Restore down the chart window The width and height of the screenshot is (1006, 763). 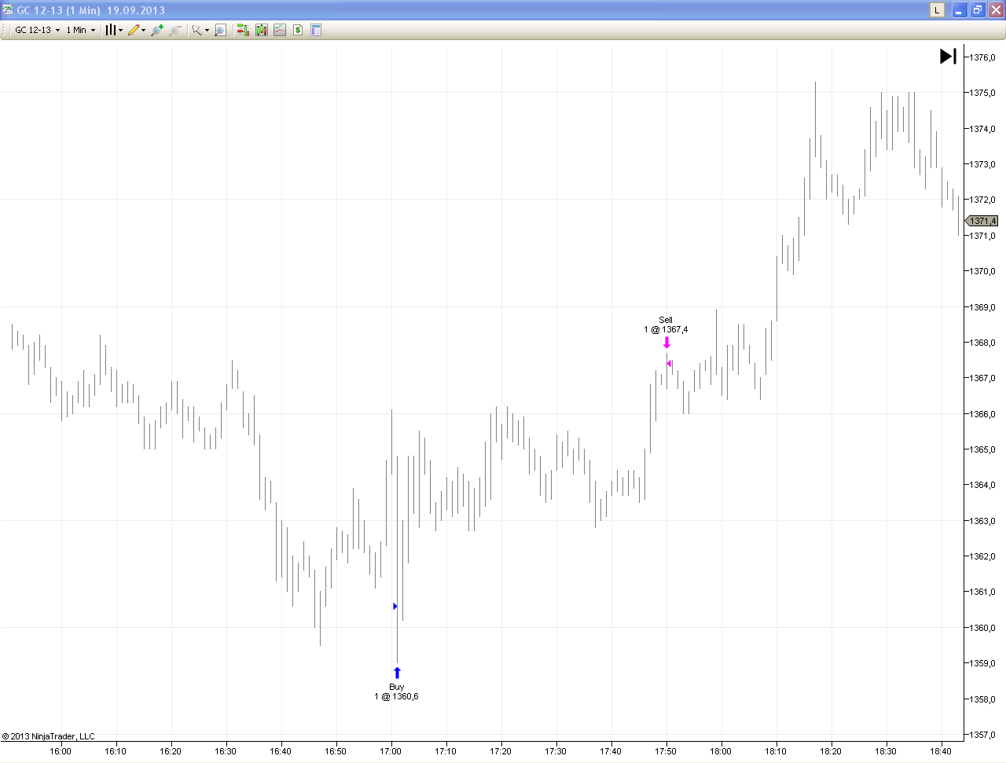click(978, 10)
